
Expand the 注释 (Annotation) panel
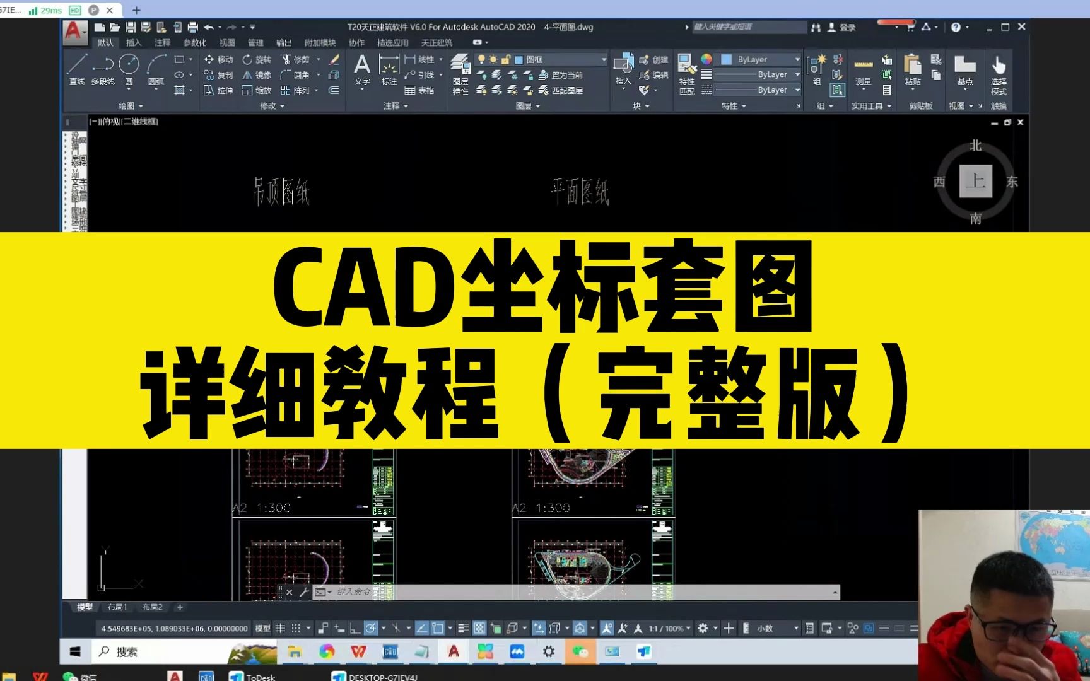point(396,106)
